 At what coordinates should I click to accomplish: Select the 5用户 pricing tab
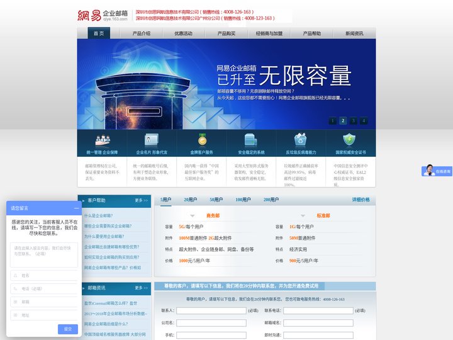click(x=166, y=200)
